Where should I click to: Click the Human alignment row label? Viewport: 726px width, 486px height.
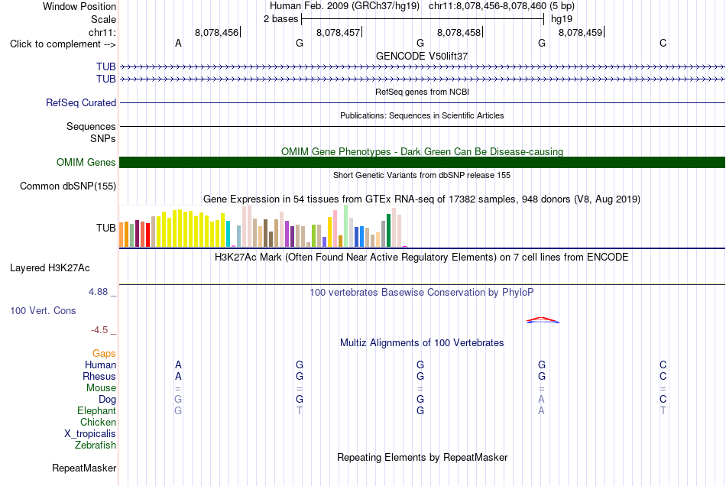[100, 364]
